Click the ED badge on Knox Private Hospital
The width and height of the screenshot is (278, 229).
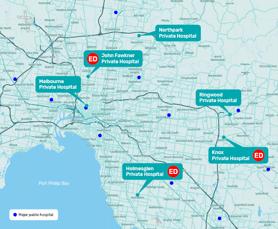(258, 155)
